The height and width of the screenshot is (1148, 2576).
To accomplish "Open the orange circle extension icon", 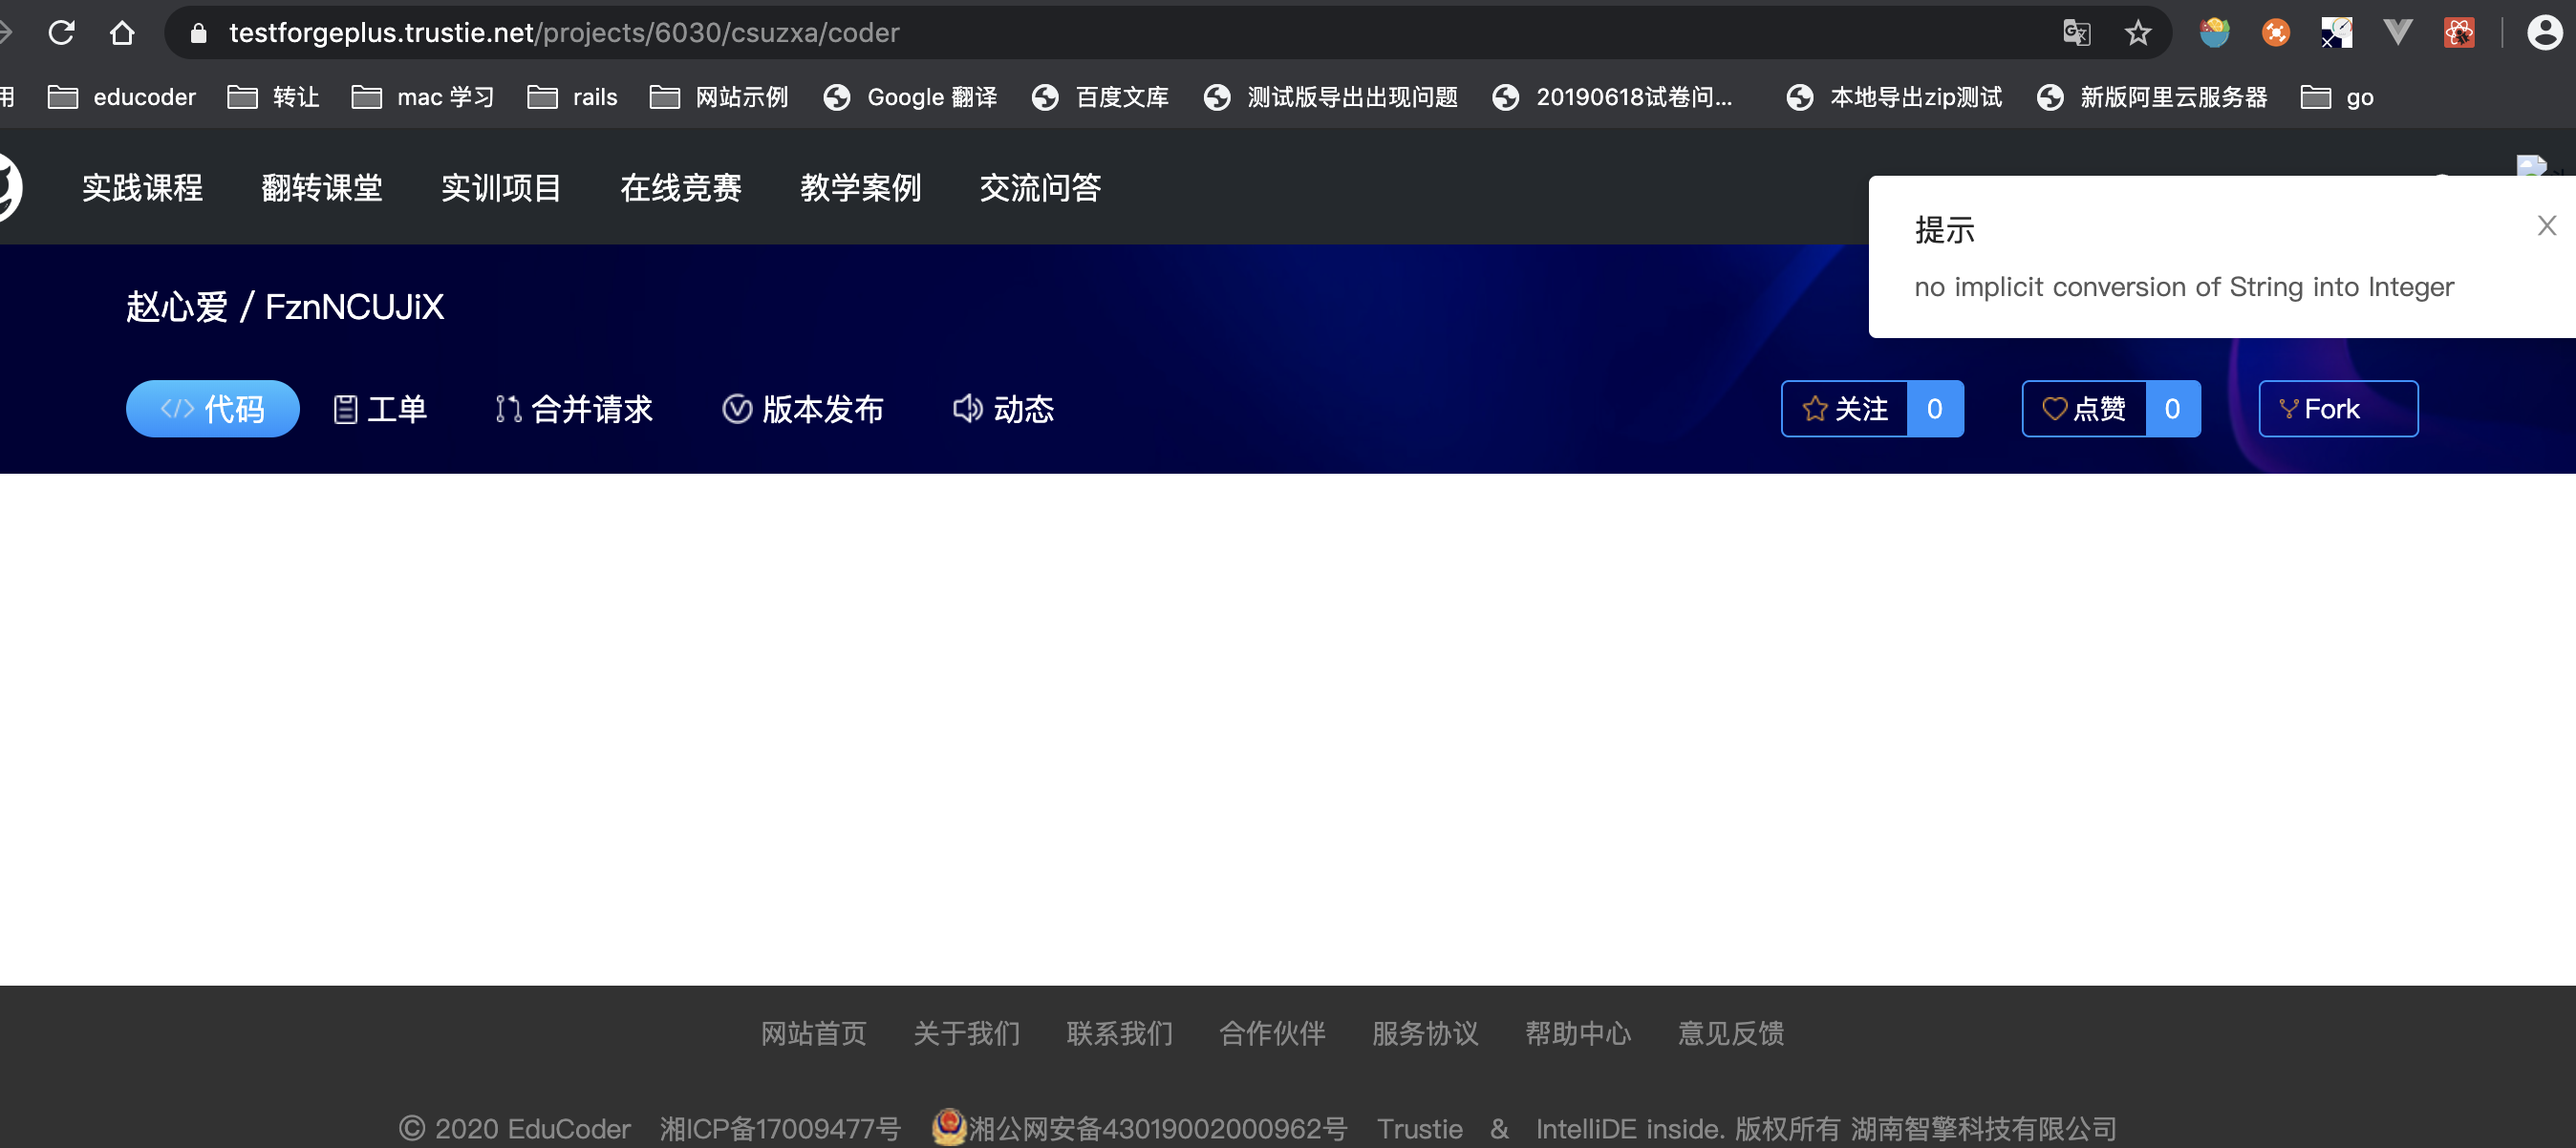I will [2276, 33].
